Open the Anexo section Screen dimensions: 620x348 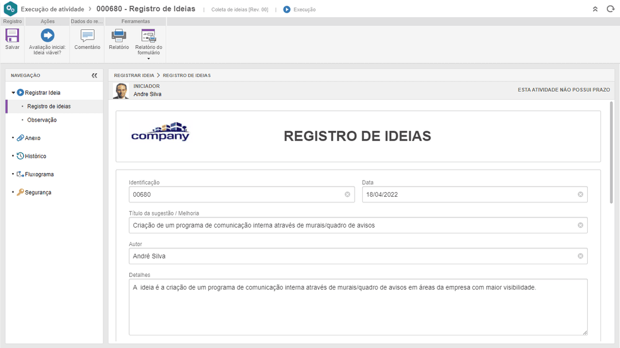32,138
